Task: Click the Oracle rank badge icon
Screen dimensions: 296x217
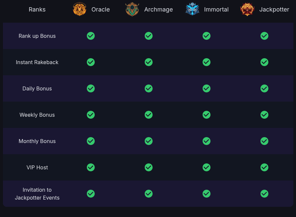Action: point(80,9)
